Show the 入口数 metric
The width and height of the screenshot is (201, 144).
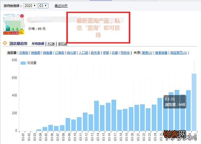pyautogui.click(x=84, y=53)
